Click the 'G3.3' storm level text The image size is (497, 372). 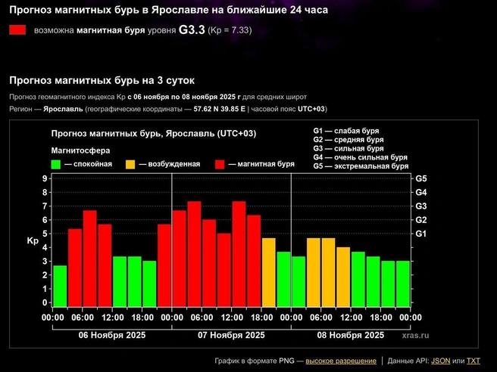pyautogui.click(x=192, y=29)
